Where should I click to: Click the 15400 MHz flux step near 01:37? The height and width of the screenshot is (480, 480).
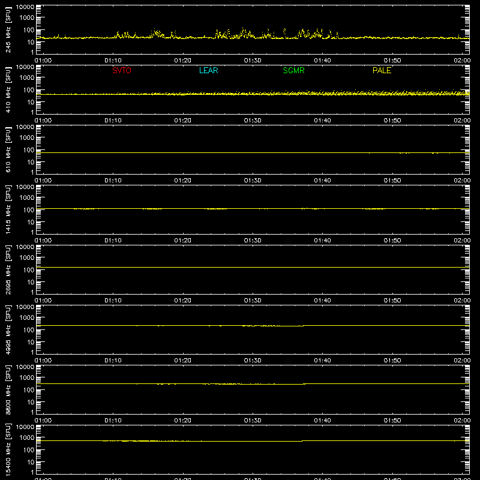(302, 441)
